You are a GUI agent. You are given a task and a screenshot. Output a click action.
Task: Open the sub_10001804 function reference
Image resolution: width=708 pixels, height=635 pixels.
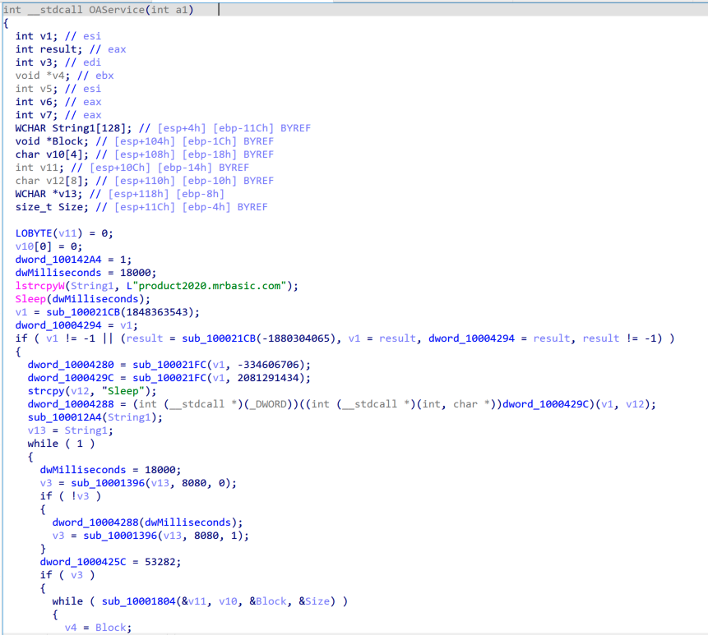point(138,601)
